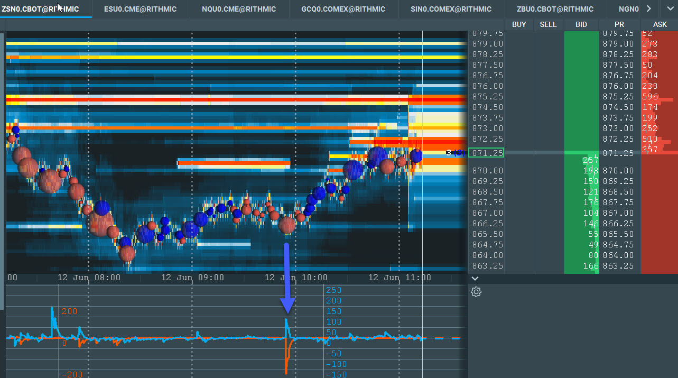Collapse the panel with the down chevron
678x378 pixels.
pyautogui.click(x=475, y=278)
